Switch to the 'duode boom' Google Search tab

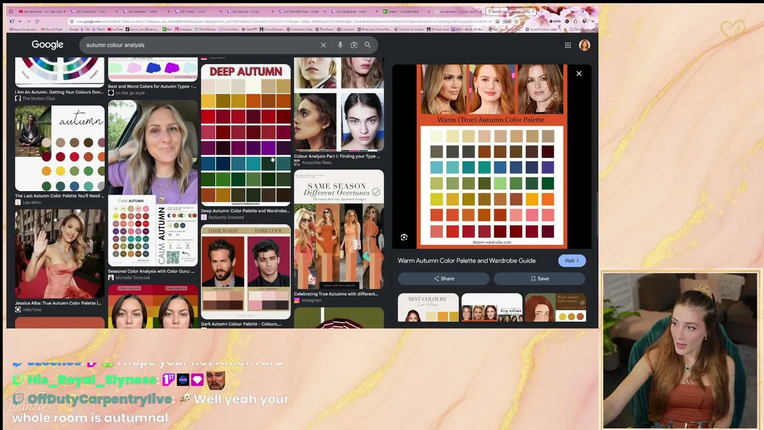[x=458, y=11]
